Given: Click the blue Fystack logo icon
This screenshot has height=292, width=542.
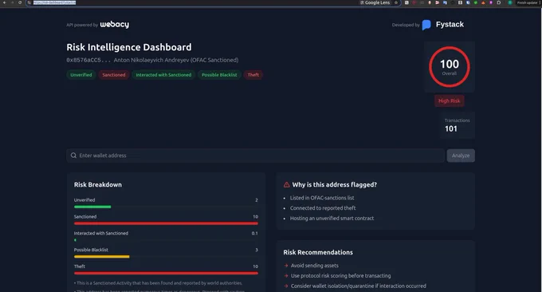Looking at the screenshot, I should click(426, 25).
